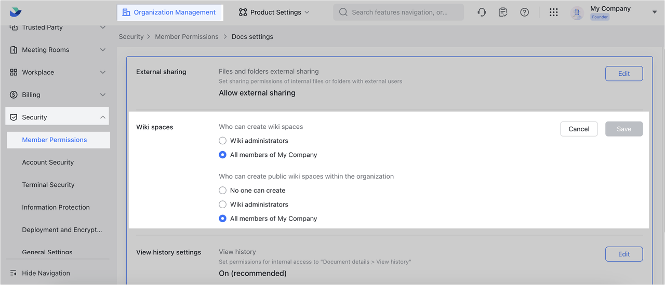Click the Billing dollar icon
Screen dimensions: 665x285
(14, 95)
